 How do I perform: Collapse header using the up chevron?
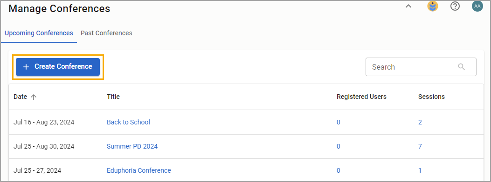(x=408, y=6)
